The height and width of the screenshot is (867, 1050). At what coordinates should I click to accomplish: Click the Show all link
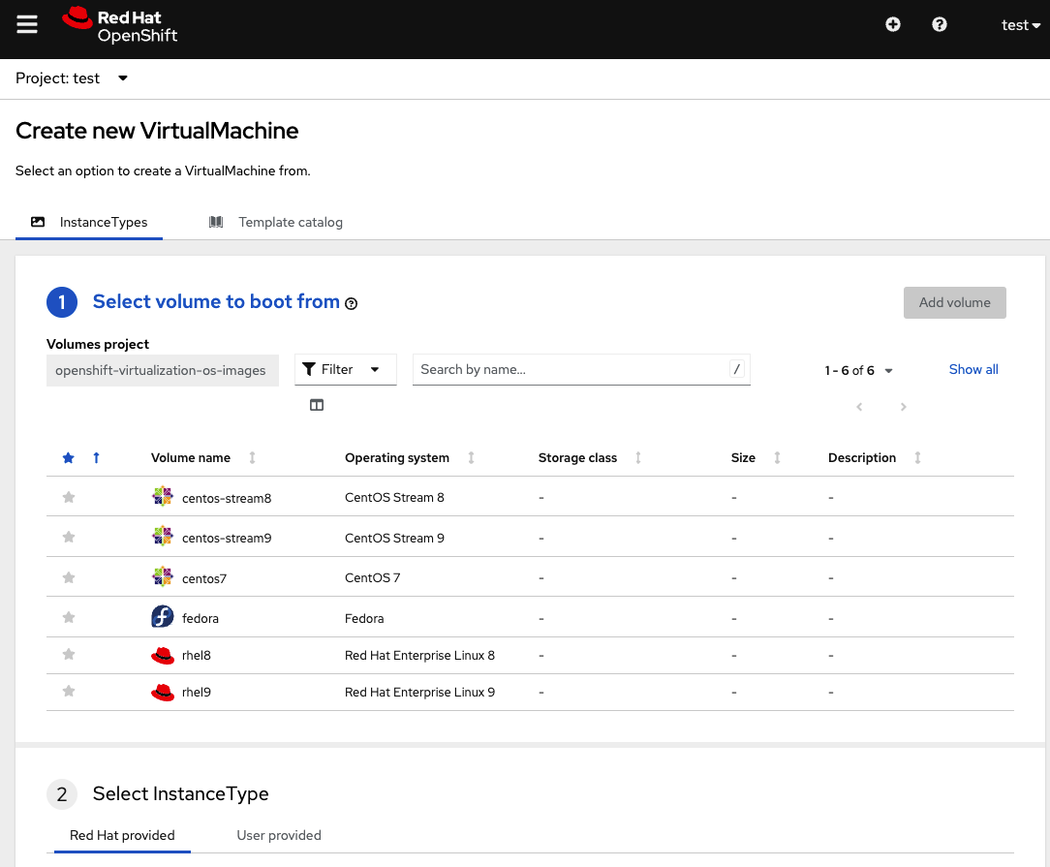tap(973, 369)
